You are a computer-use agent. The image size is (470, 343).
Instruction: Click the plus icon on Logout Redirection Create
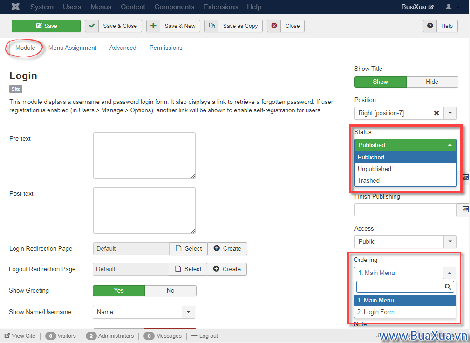(x=216, y=269)
